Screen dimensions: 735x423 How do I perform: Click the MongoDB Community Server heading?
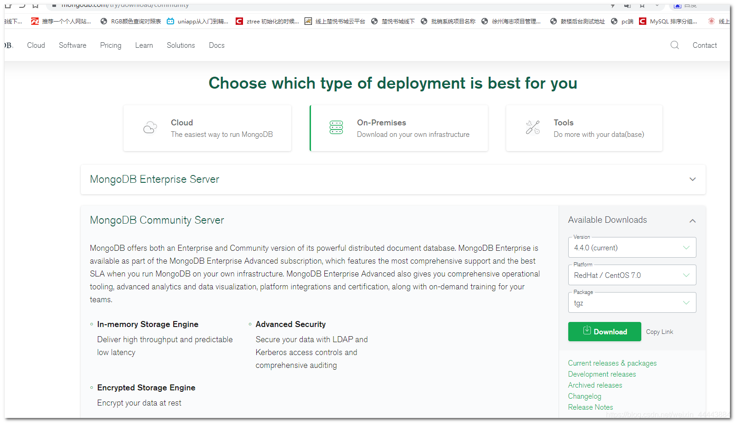point(157,220)
